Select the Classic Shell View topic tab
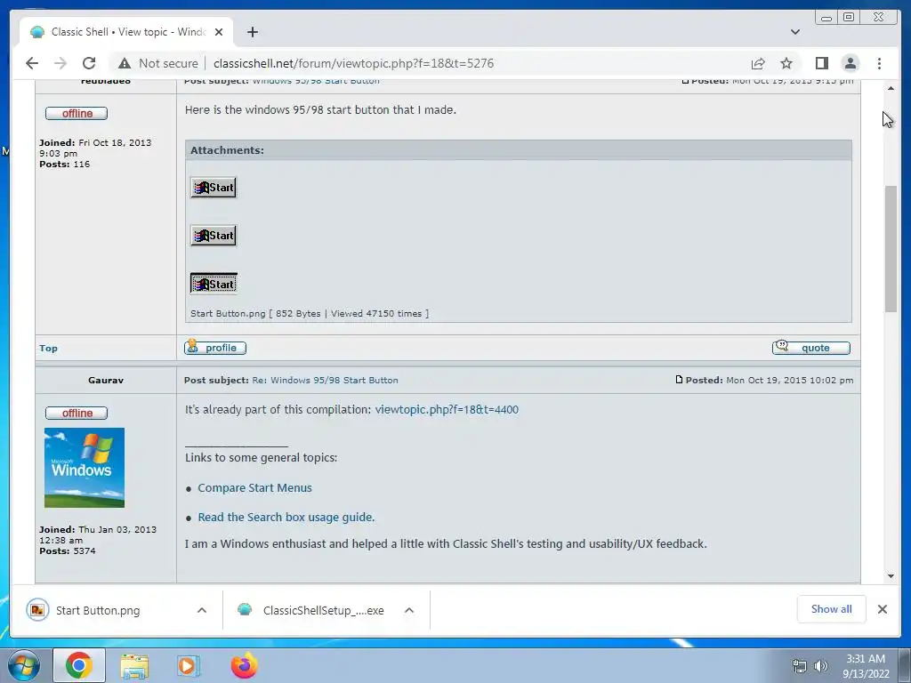This screenshot has width=911, height=683. click(x=126, y=32)
